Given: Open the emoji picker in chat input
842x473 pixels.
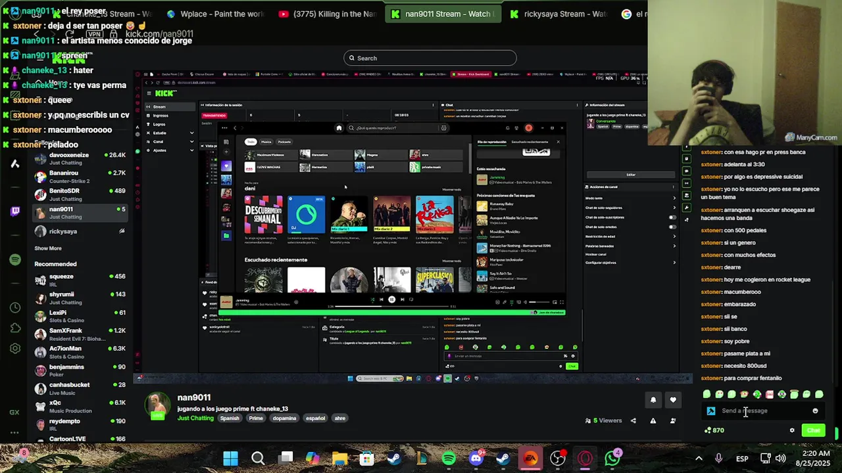Looking at the screenshot, I should pyautogui.click(x=815, y=411).
